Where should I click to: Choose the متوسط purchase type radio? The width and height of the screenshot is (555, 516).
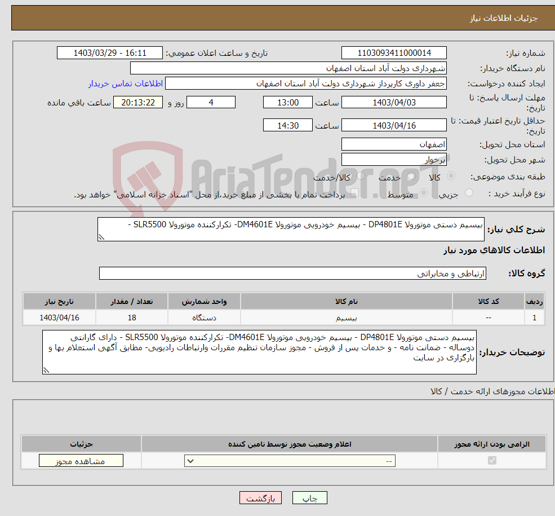[x=424, y=193]
